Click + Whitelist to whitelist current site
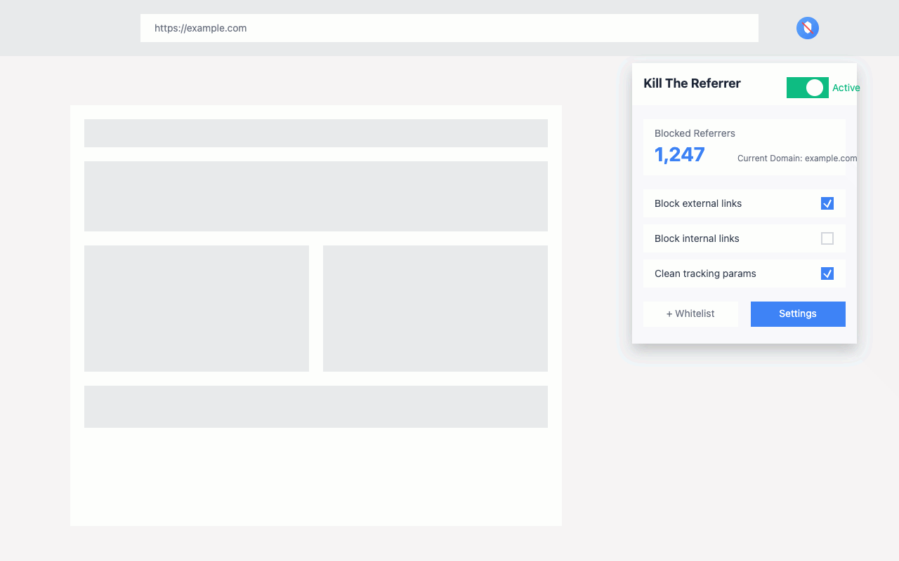The width and height of the screenshot is (899, 561). point(690,313)
